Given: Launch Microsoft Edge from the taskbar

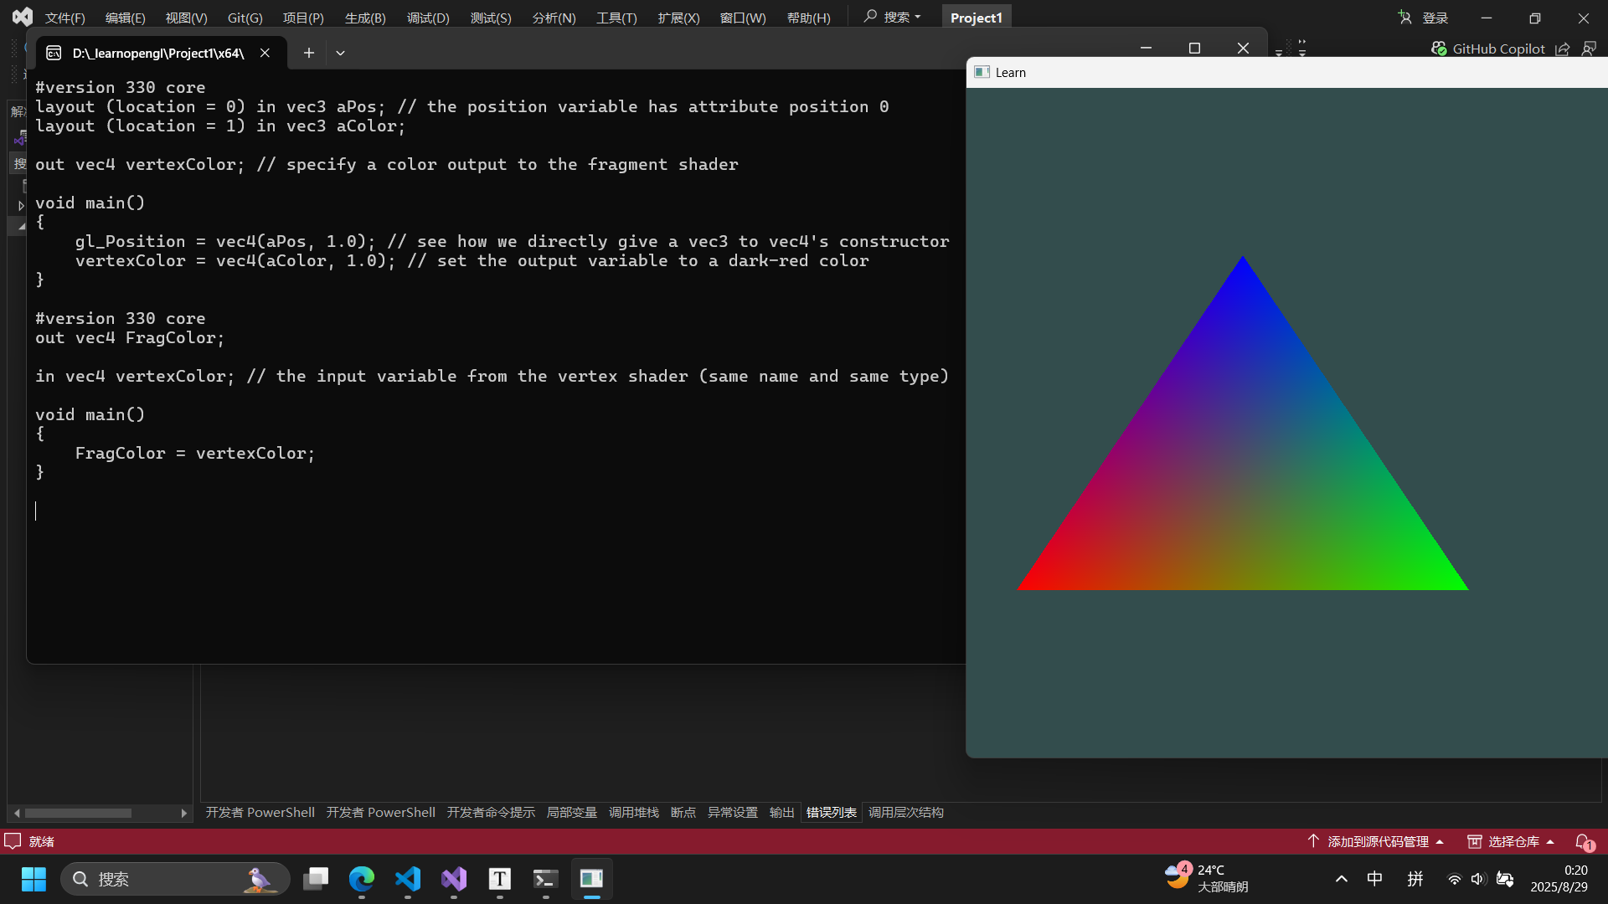Looking at the screenshot, I should click(x=362, y=879).
